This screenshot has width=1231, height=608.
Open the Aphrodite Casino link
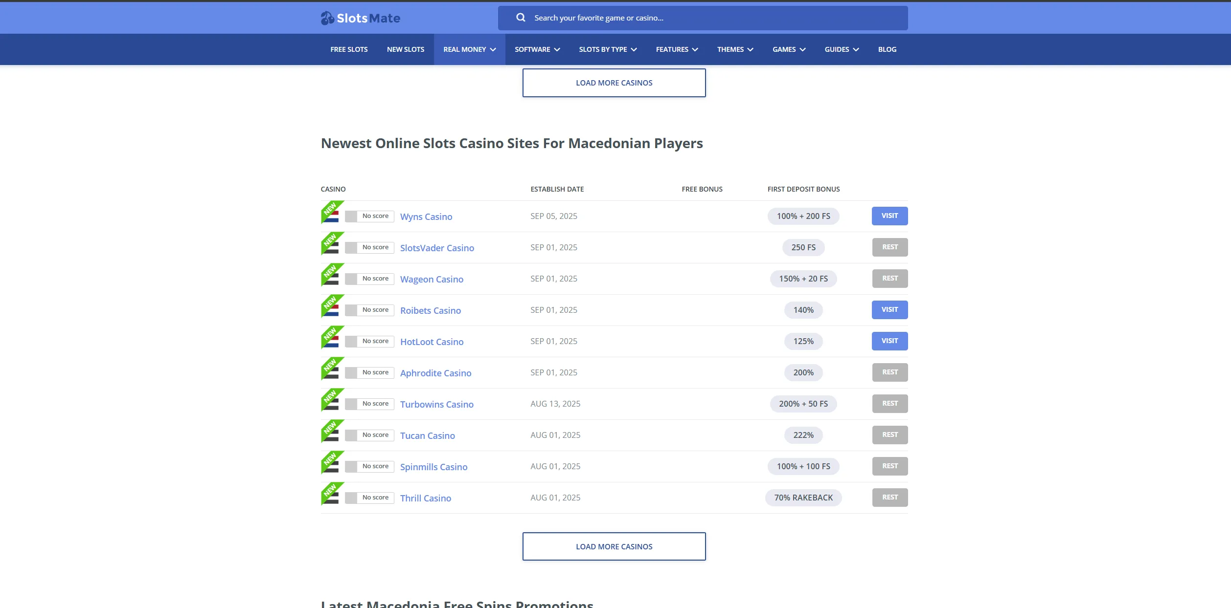(x=435, y=373)
